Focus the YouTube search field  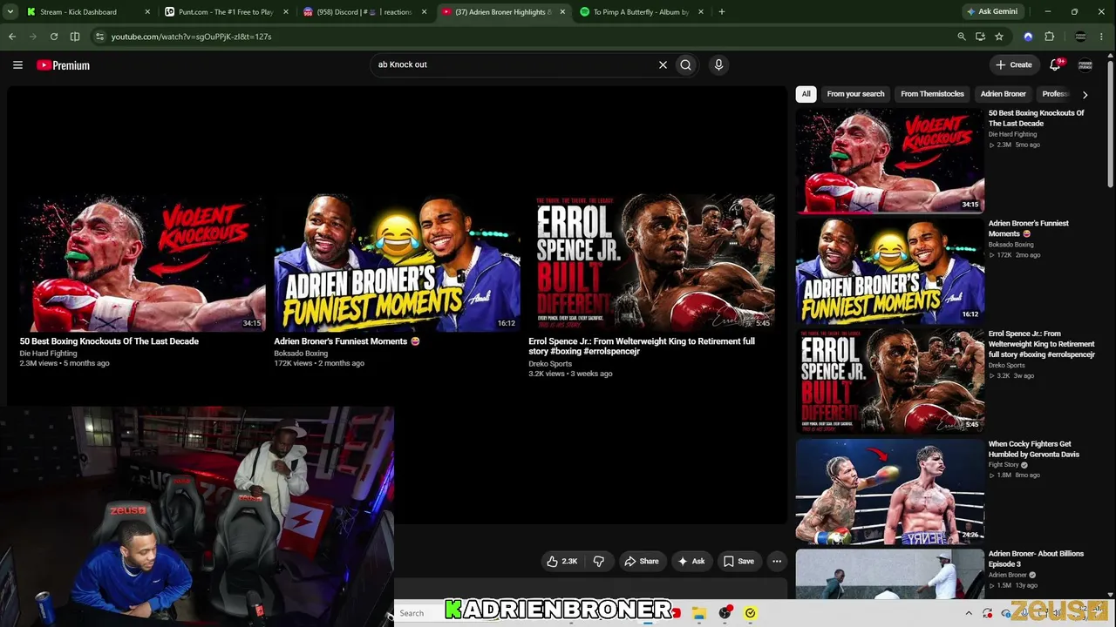pyautogui.click(x=514, y=64)
